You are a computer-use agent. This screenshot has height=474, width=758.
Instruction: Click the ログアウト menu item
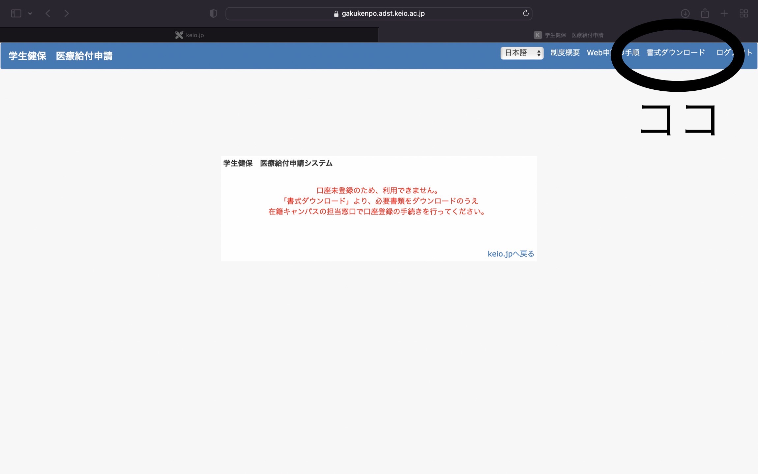coord(734,53)
